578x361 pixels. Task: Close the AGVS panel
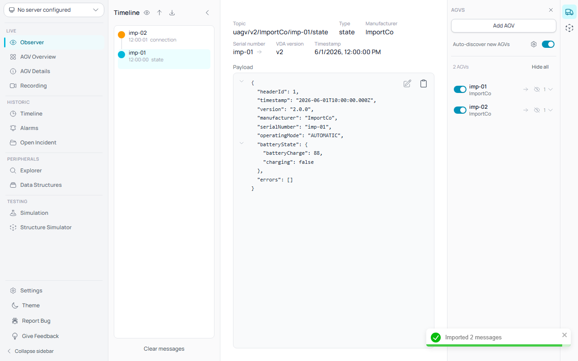point(551,10)
